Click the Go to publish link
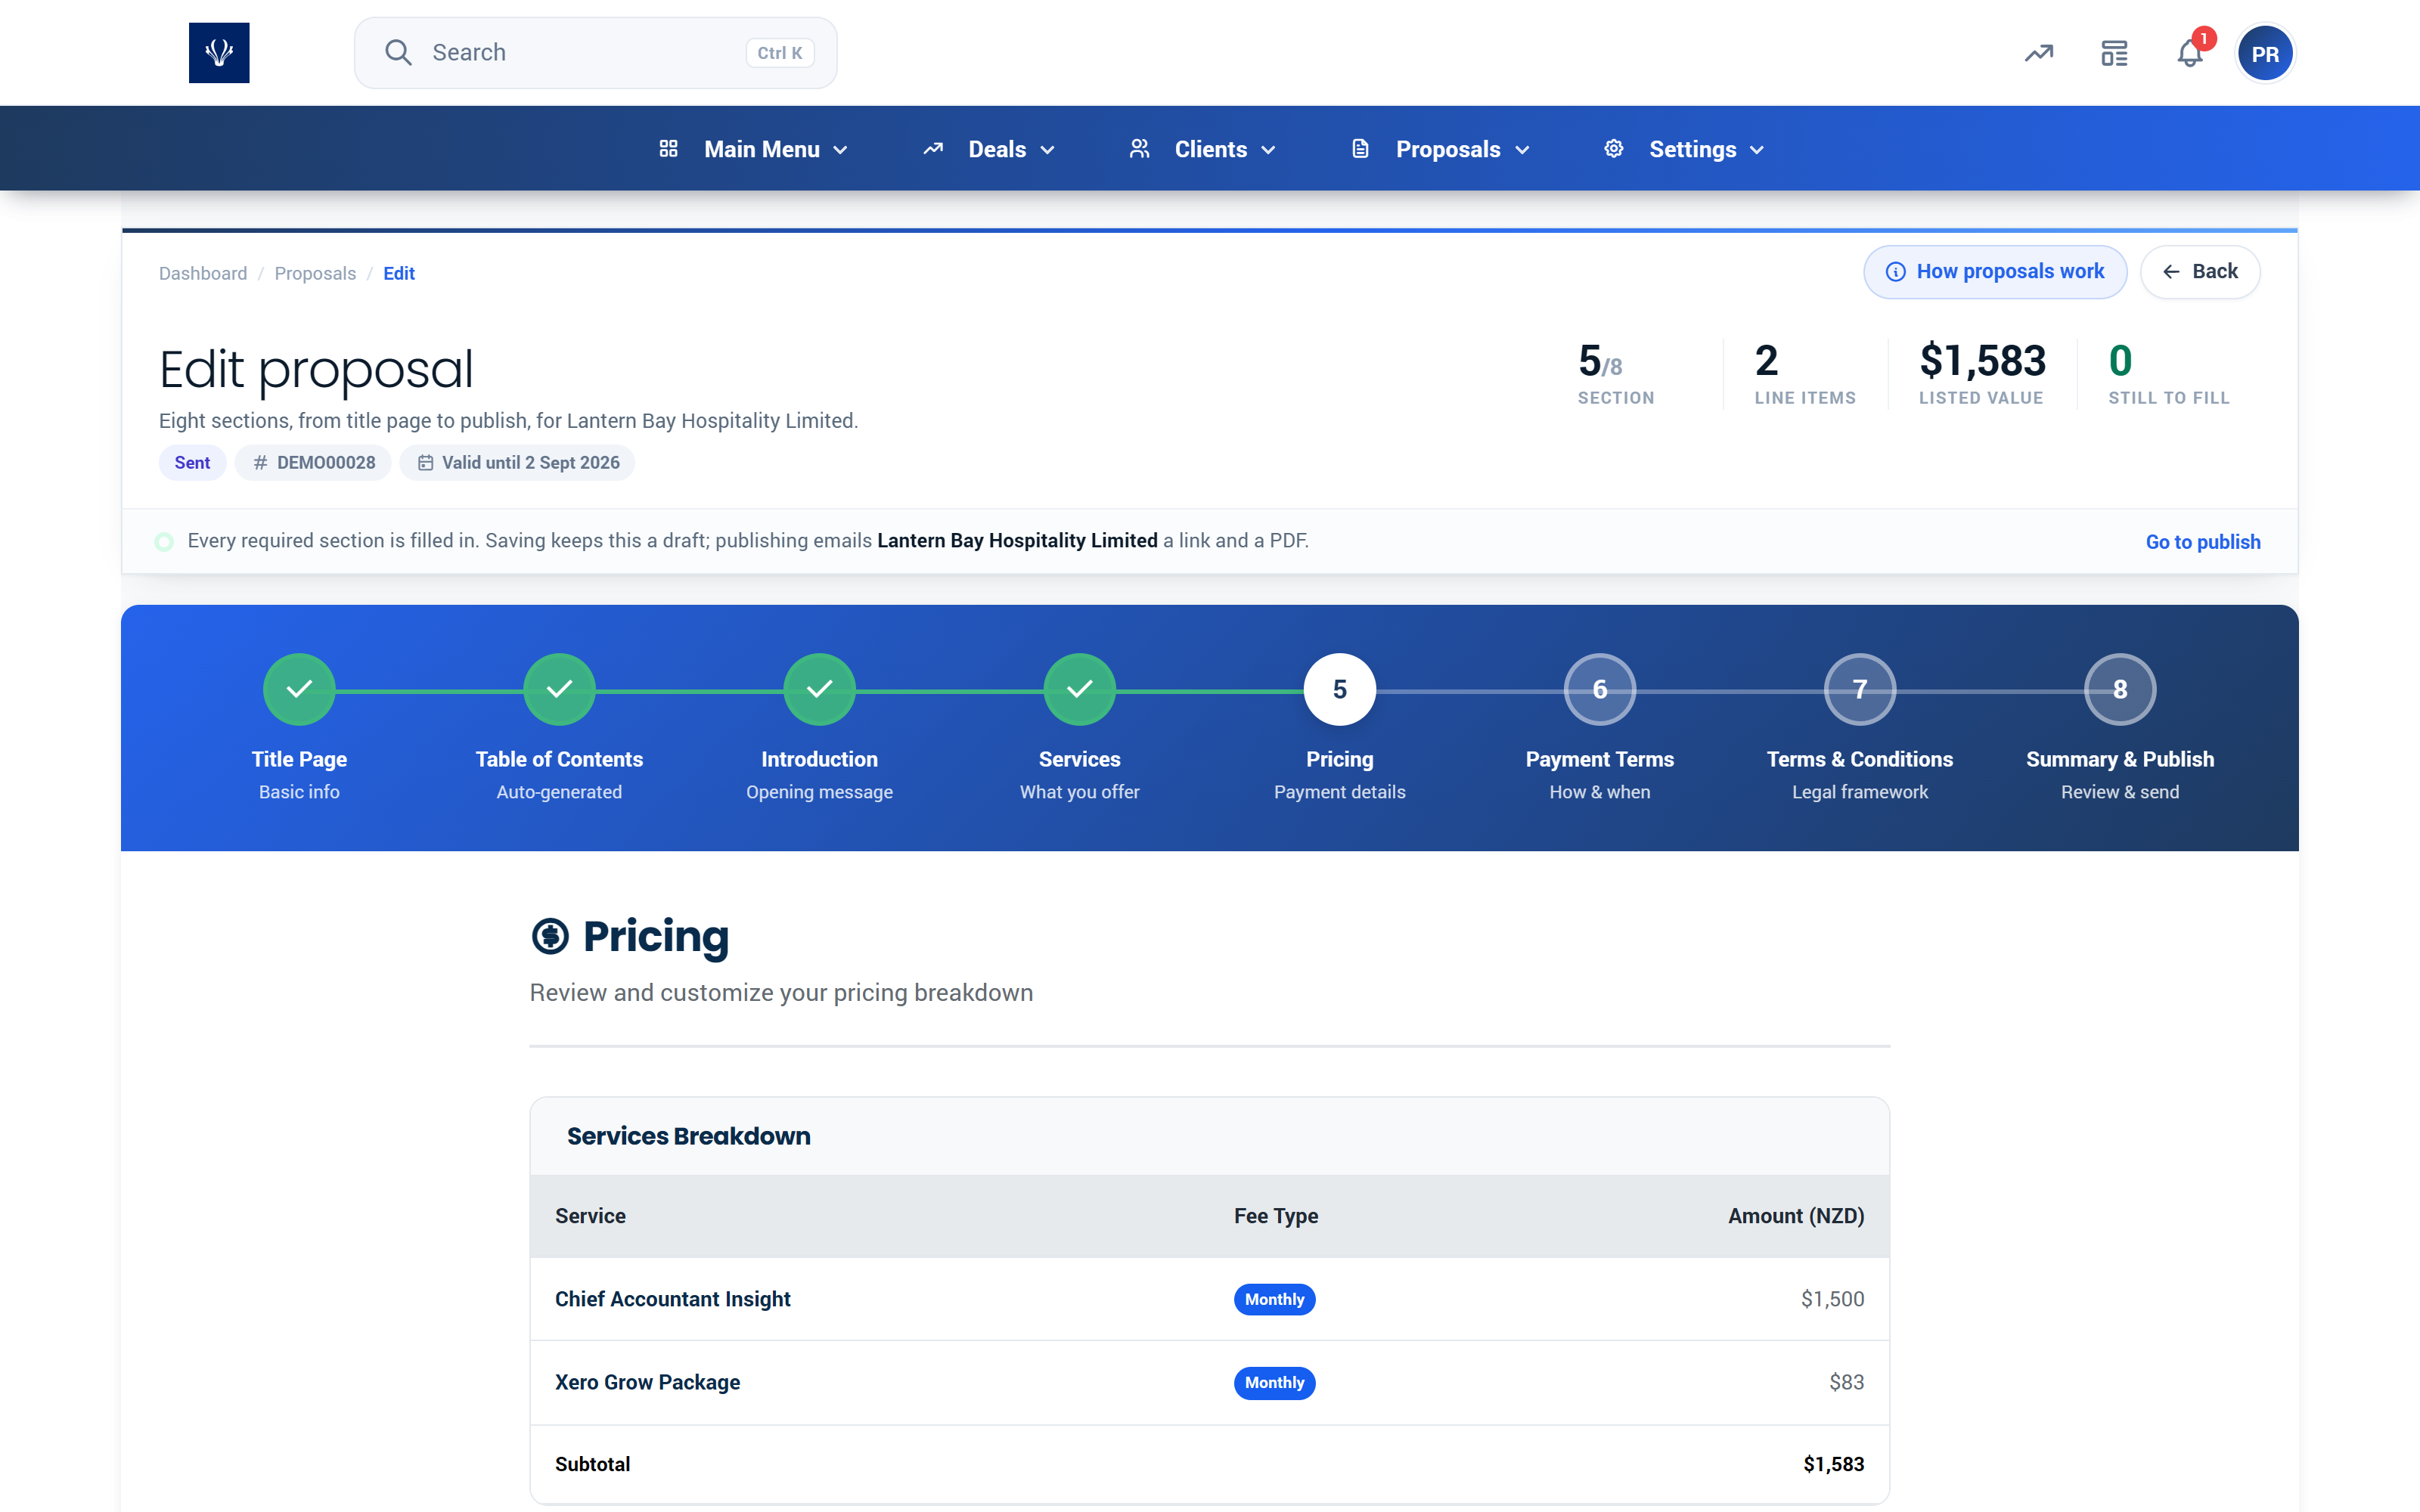The width and height of the screenshot is (2420, 1512). (x=2202, y=542)
